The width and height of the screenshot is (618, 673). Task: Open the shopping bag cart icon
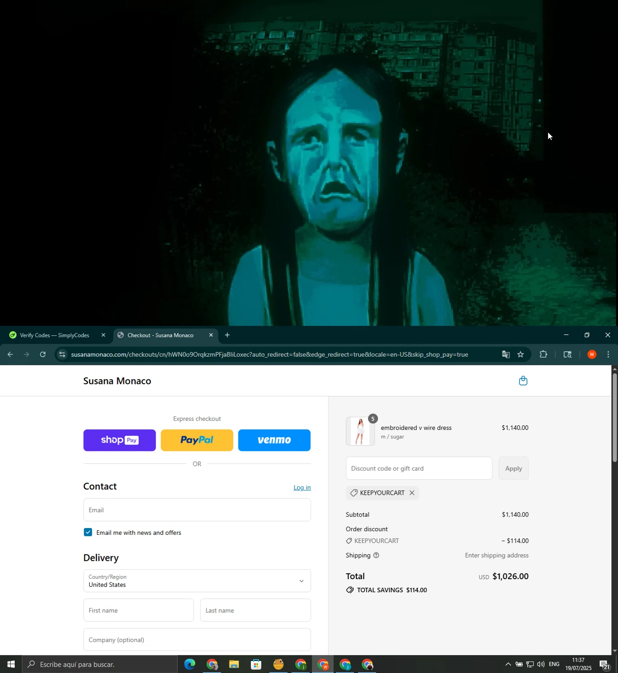(523, 381)
